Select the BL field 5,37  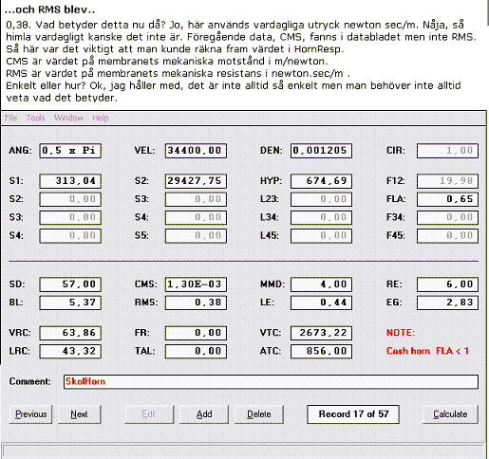click(70, 303)
